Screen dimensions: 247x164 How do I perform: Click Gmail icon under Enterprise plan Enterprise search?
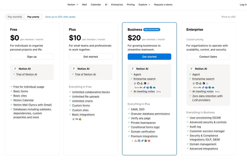(x=200, y=88)
